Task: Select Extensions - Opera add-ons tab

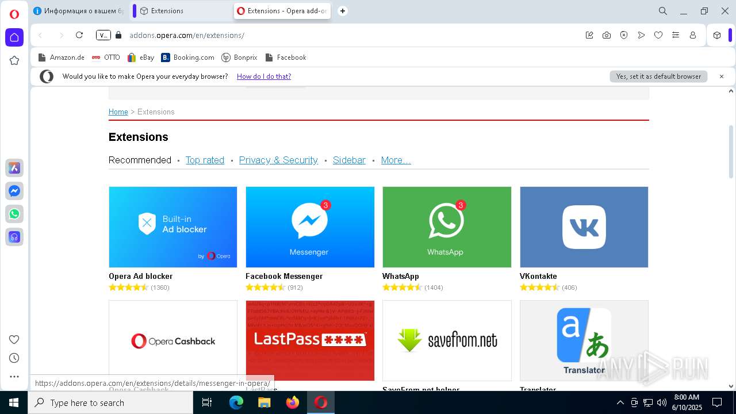Action: 282,11
